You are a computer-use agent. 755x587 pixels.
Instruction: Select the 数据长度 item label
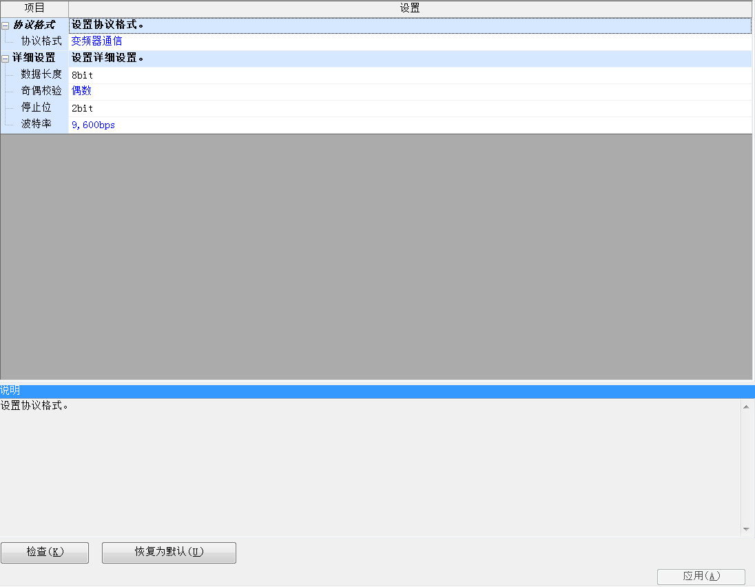pos(41,74)
